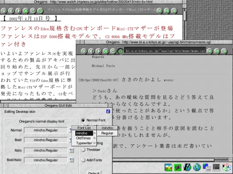Screen dimensions: 233x174
Task: Choose Regular in the mincho submenu
Action: pos(107,133)
